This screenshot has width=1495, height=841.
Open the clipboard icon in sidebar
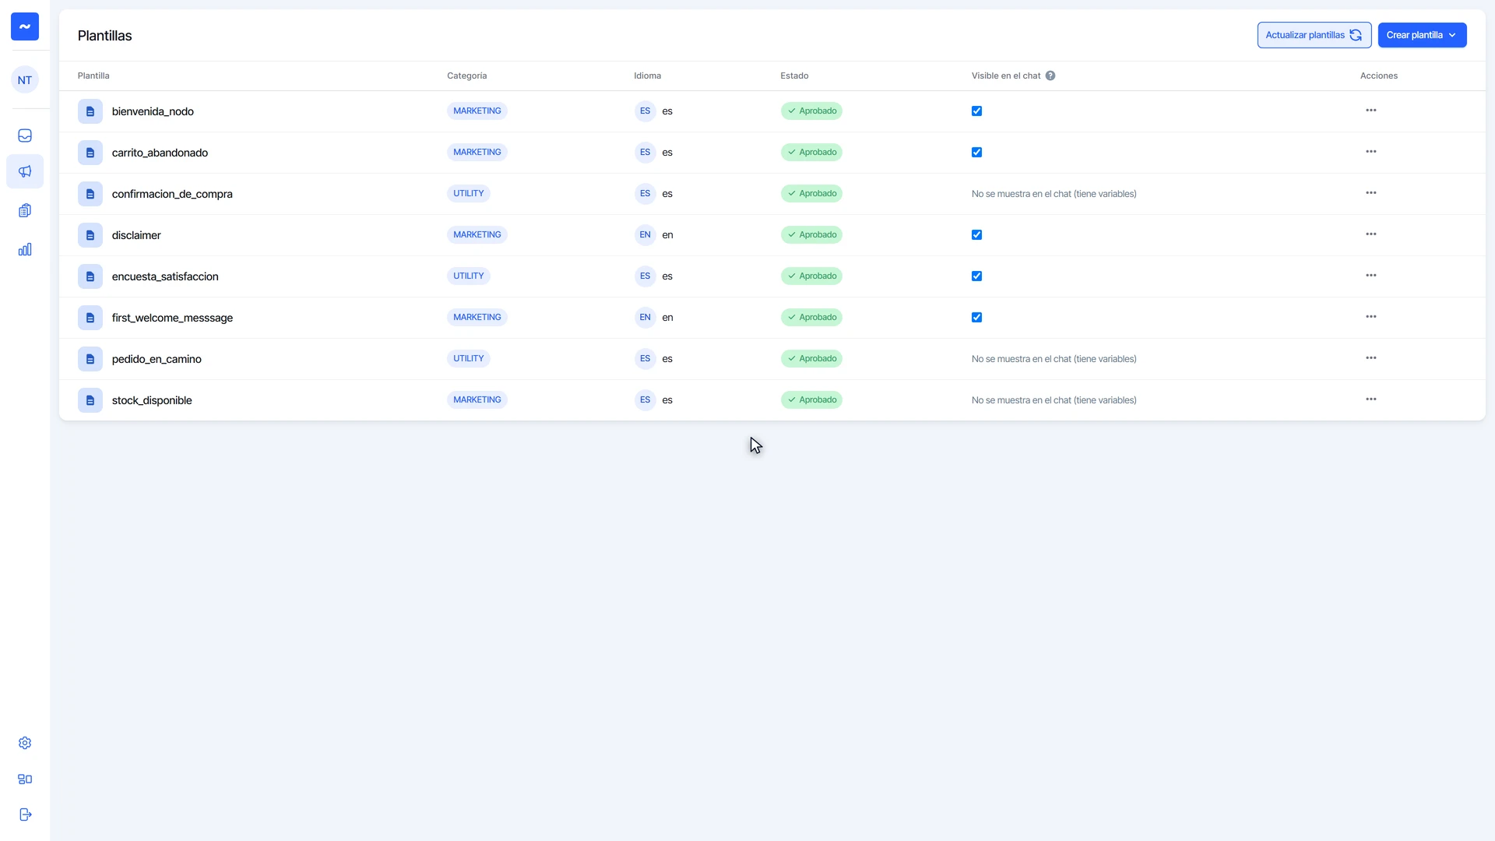[x=25, y=210]
